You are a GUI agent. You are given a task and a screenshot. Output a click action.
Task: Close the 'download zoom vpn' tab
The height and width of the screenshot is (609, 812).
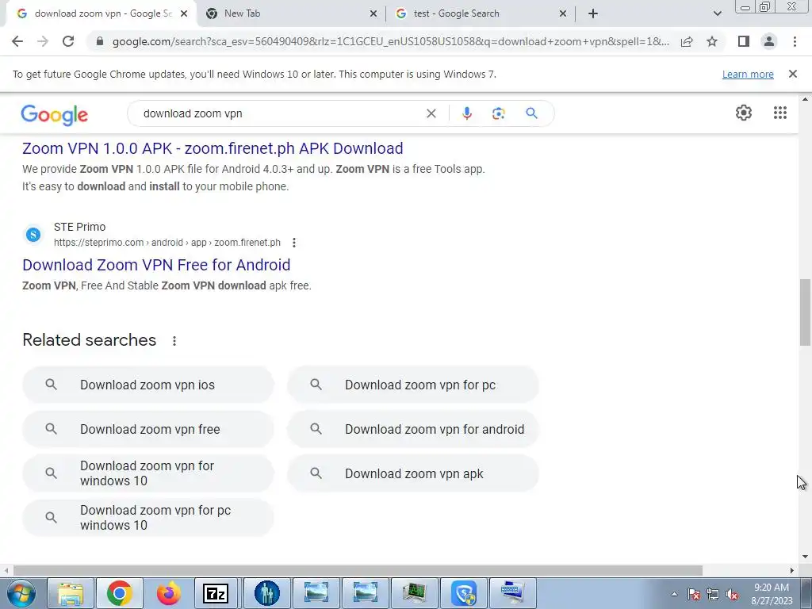click(184, 14)
